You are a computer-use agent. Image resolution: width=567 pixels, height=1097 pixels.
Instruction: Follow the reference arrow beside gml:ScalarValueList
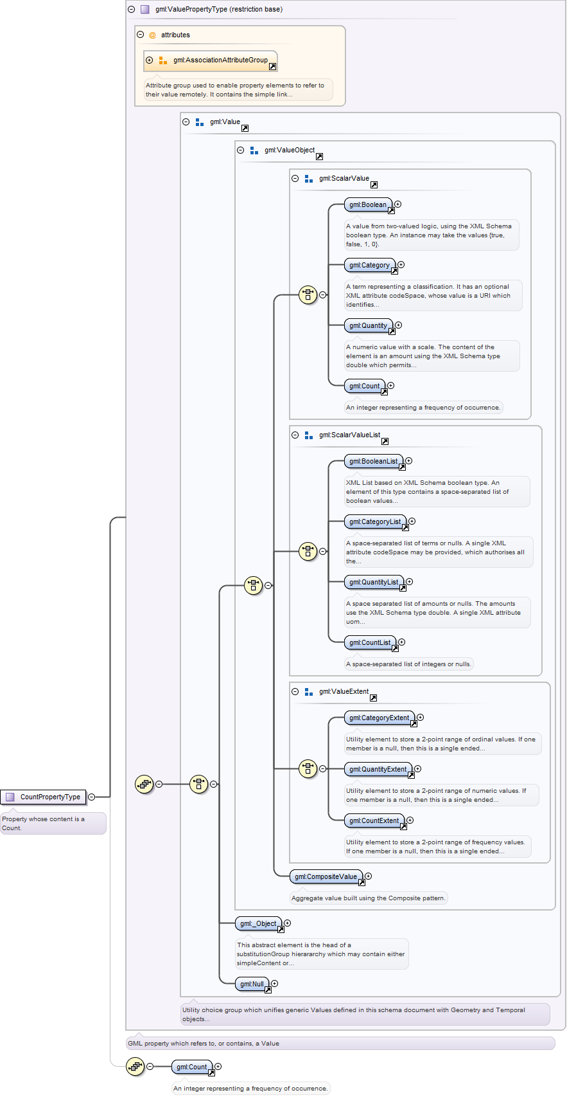pyautogui.click(x=385, y=441)
